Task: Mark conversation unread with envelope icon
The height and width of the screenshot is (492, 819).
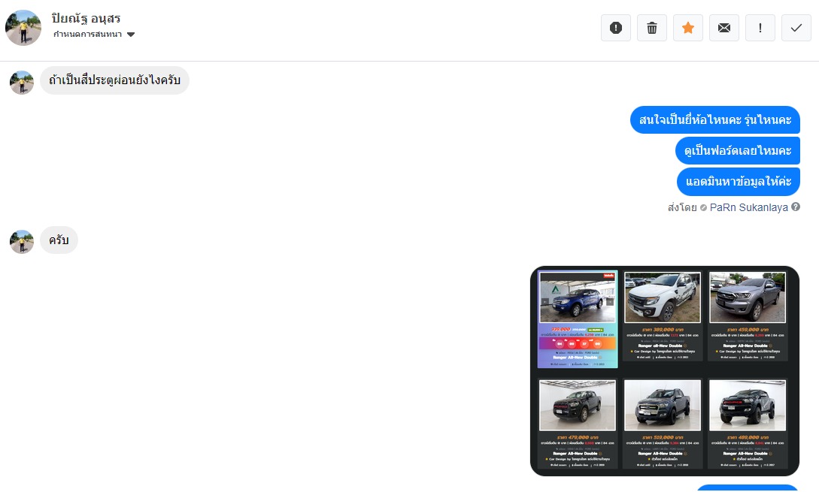Action: [724, 28]
